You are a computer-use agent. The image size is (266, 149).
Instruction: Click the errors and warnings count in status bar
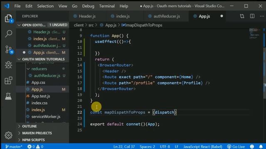(35, 147)
